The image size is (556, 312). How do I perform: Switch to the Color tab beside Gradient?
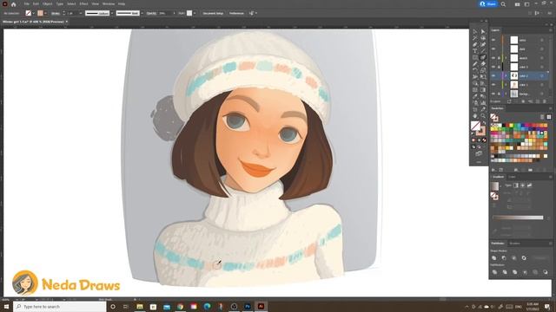tap(512, 177)
